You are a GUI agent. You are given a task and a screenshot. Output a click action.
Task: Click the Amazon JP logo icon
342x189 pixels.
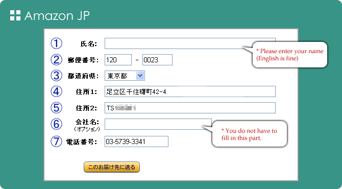(x=15, y=15)
